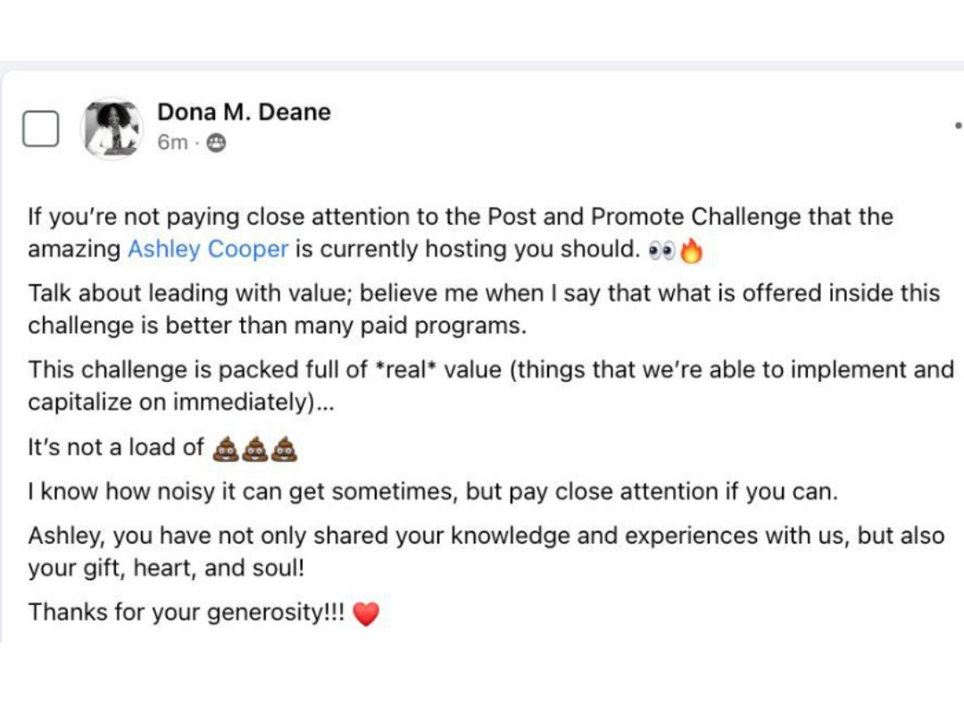Click the fire emoji in the post
964x714 pixels.
pyautogui.click(x=691, y=252)
